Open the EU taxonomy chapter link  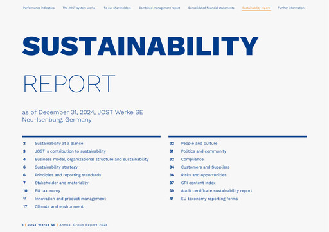tap(48, 191)
